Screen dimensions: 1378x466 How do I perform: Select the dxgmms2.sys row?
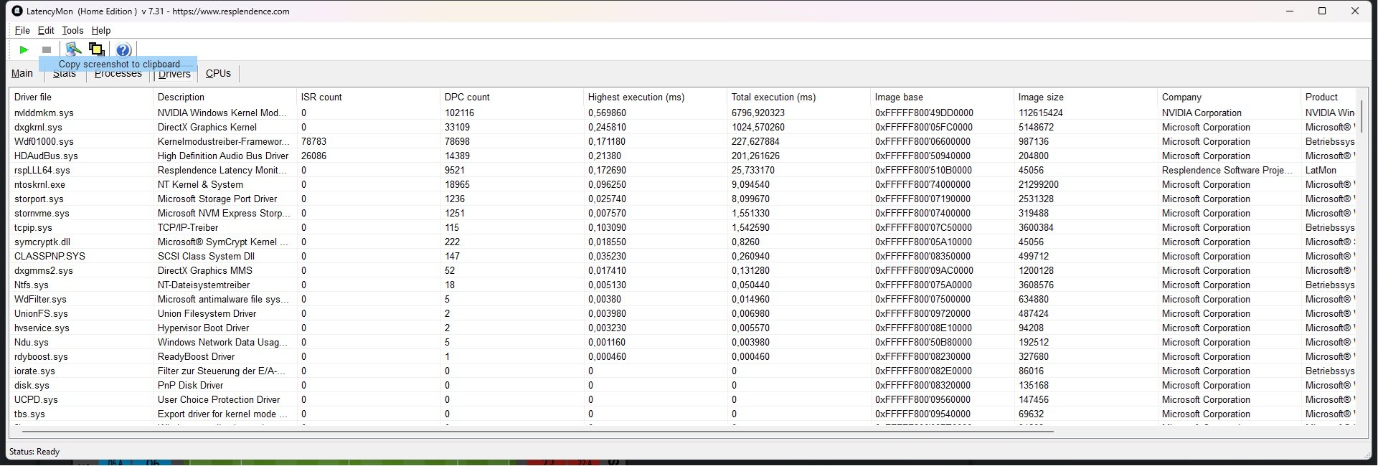click(683, 270)
